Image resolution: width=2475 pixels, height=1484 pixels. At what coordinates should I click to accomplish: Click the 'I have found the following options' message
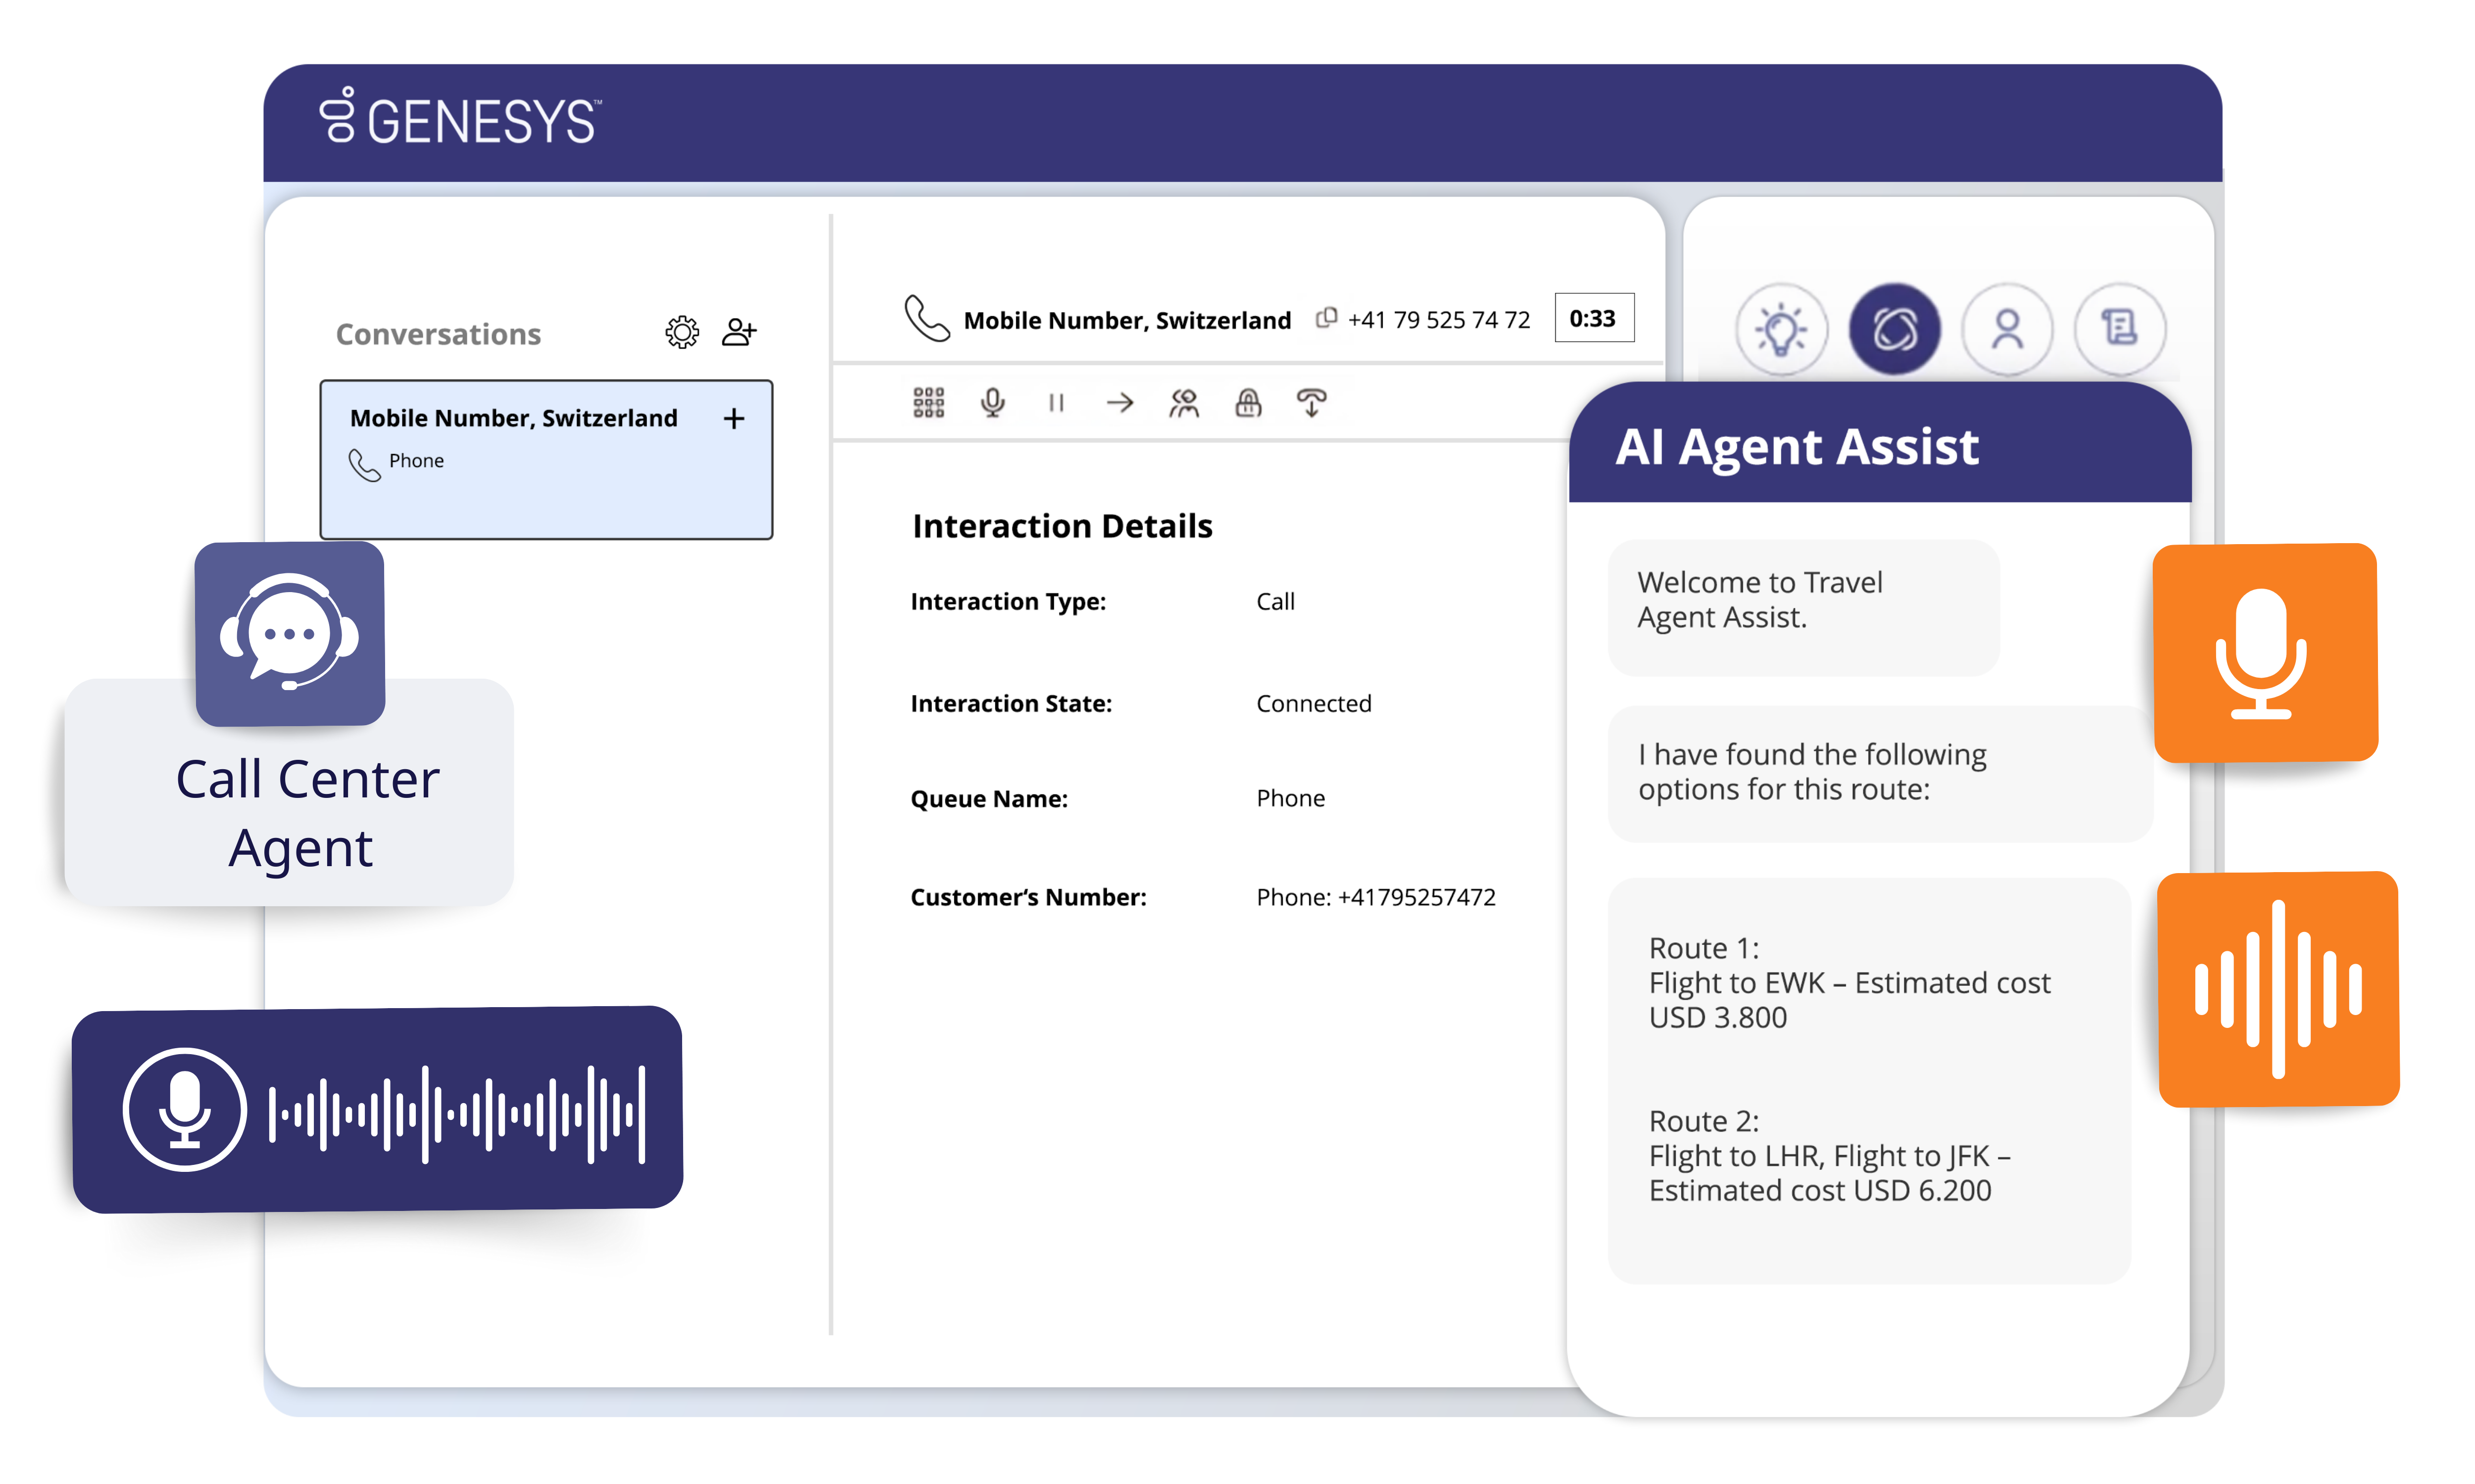[1881, 773]
